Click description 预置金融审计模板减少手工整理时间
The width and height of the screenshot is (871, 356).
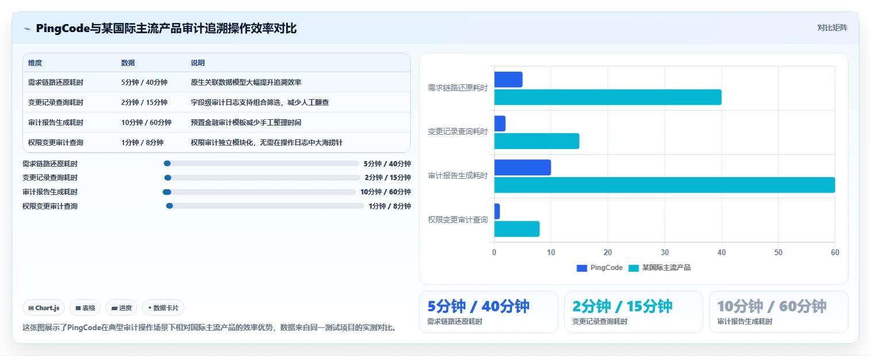(246, 123)
